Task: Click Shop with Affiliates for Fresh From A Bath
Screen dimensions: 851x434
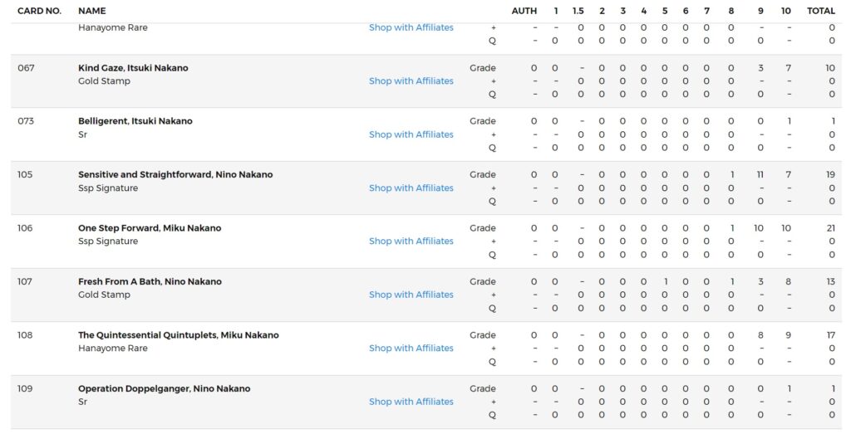Action: 411,295
